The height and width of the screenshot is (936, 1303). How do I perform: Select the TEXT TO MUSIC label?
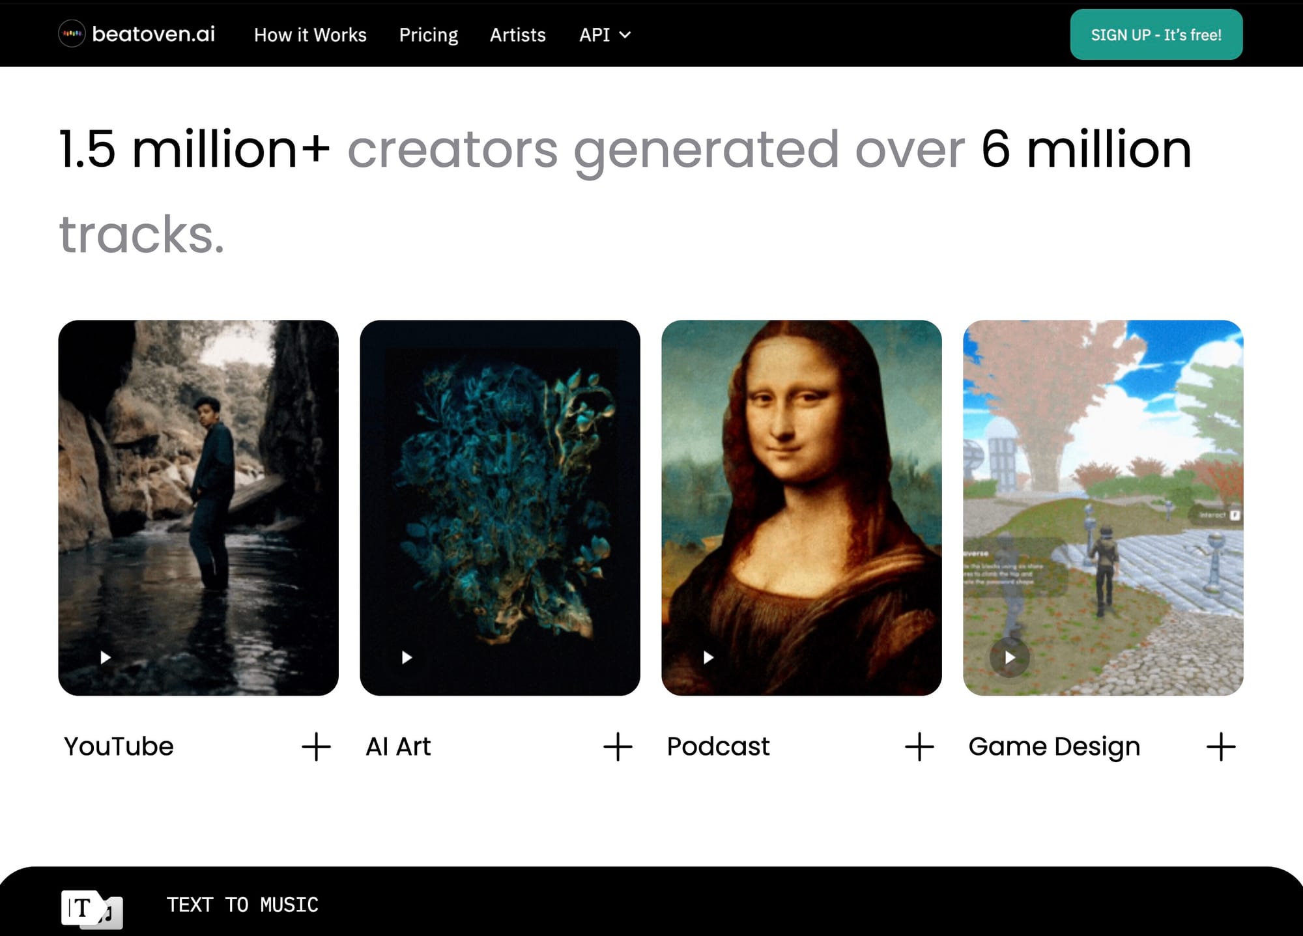click(242, 905)
